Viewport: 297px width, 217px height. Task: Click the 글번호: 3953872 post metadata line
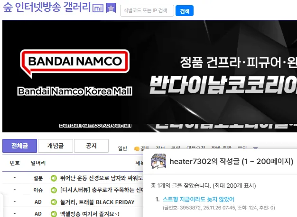(219, 208)
